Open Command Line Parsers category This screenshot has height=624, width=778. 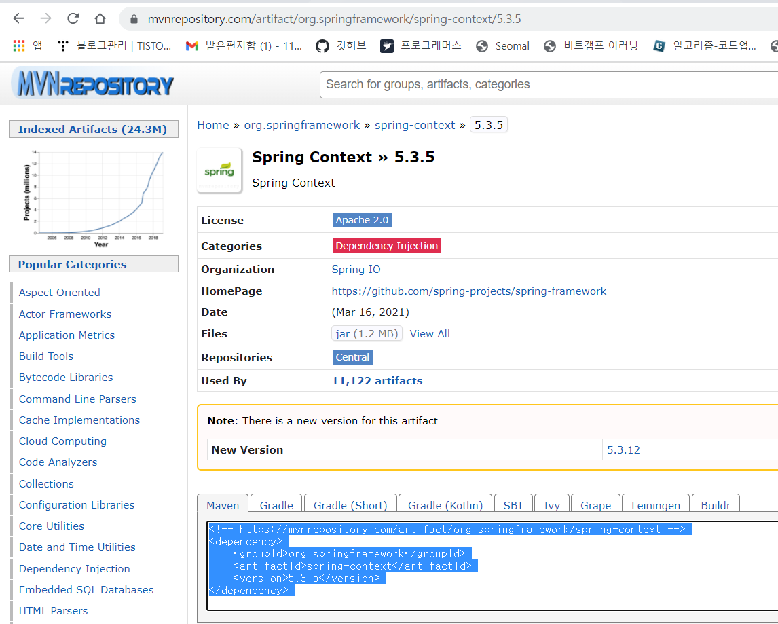[77, 399]
